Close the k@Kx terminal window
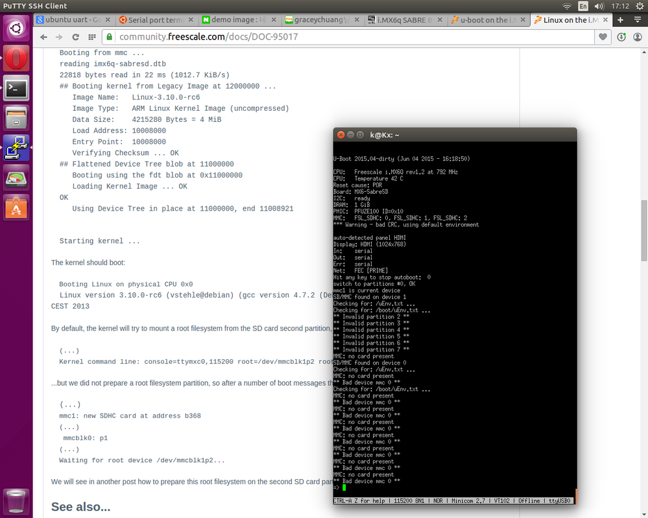 click(x=341, y=135)
